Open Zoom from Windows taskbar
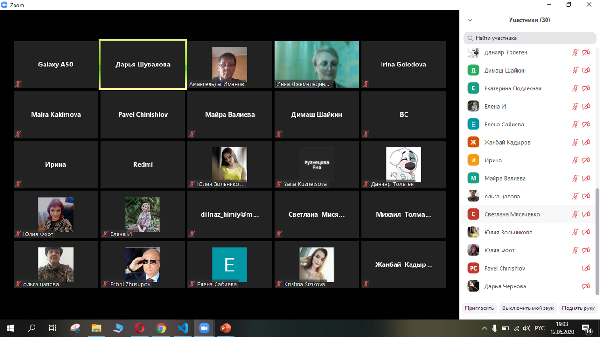Screen dimensions: 600x337 204,328
